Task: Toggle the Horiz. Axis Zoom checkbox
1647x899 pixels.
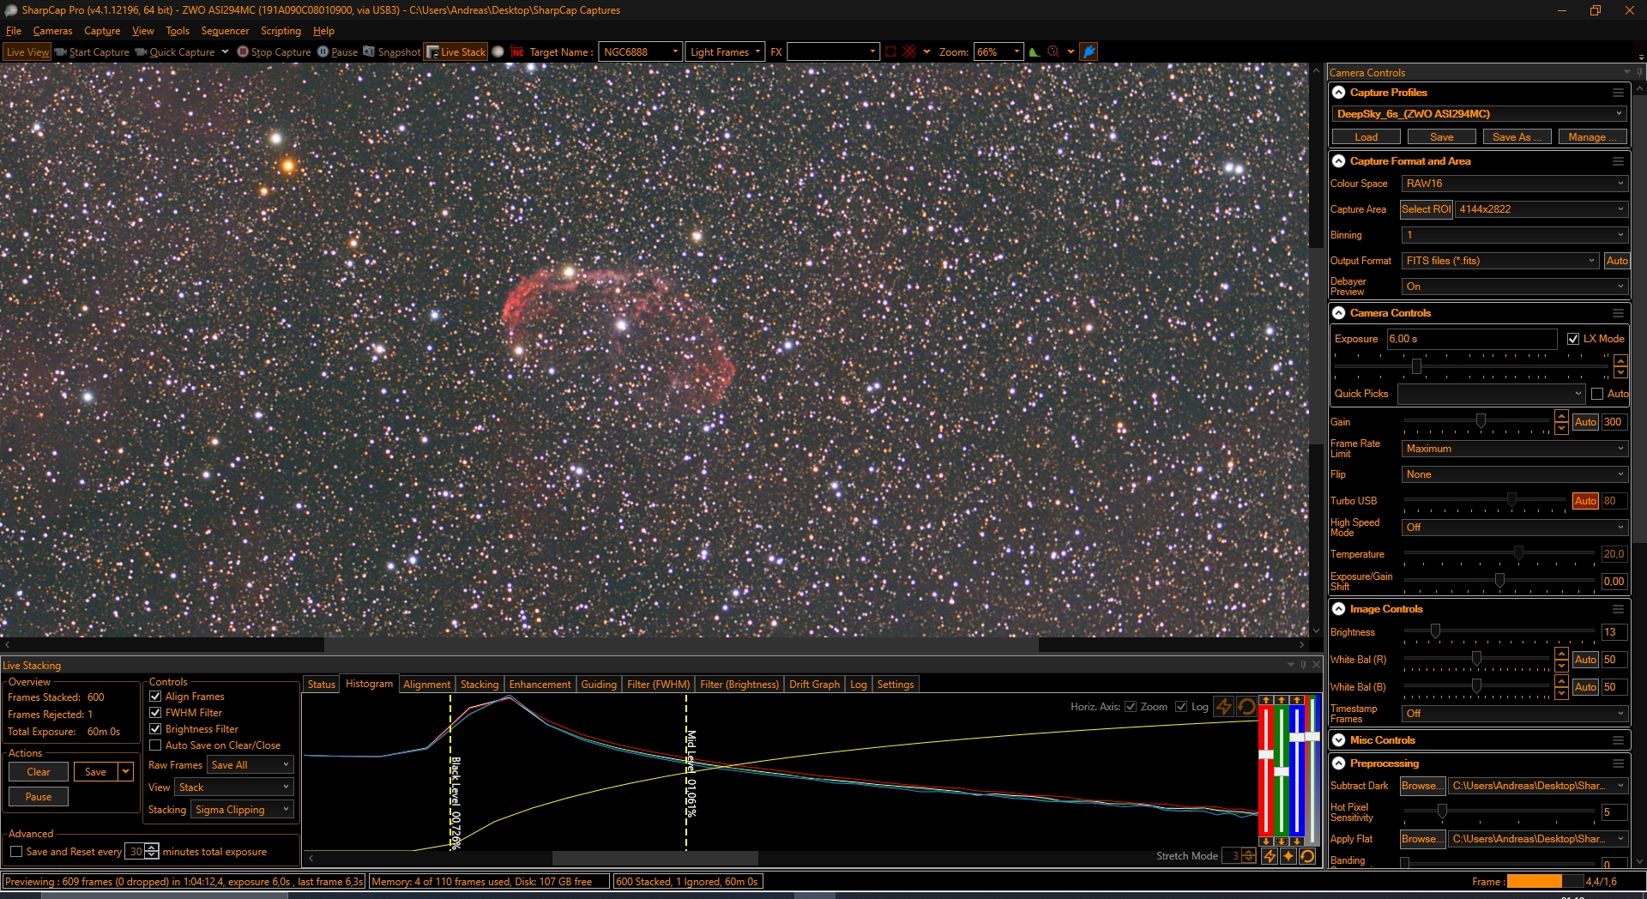Action: (1131, 707)
